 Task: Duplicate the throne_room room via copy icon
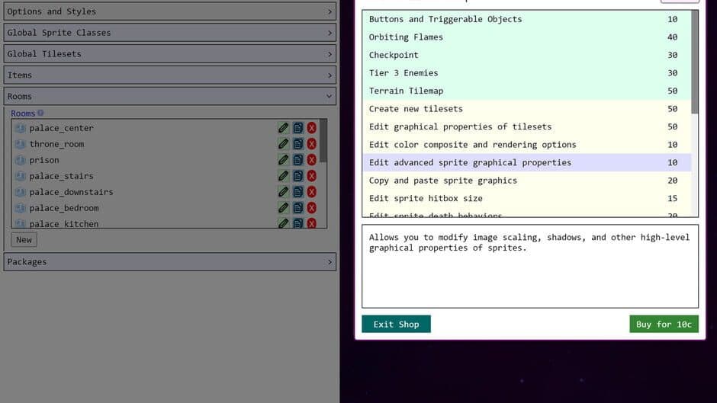[x=297, y=144]
